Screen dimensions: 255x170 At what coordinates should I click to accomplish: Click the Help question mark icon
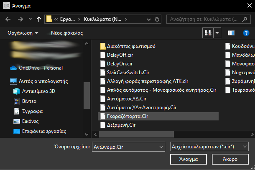click(246, 32)
